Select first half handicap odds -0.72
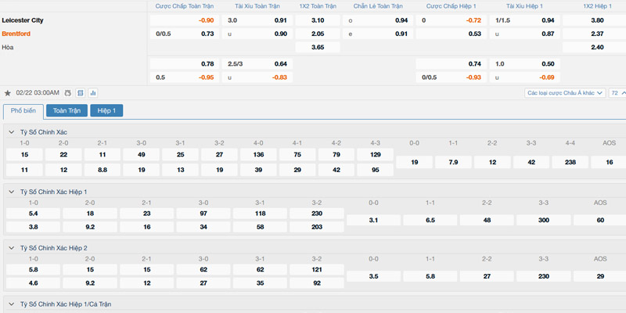 point(452,20)
